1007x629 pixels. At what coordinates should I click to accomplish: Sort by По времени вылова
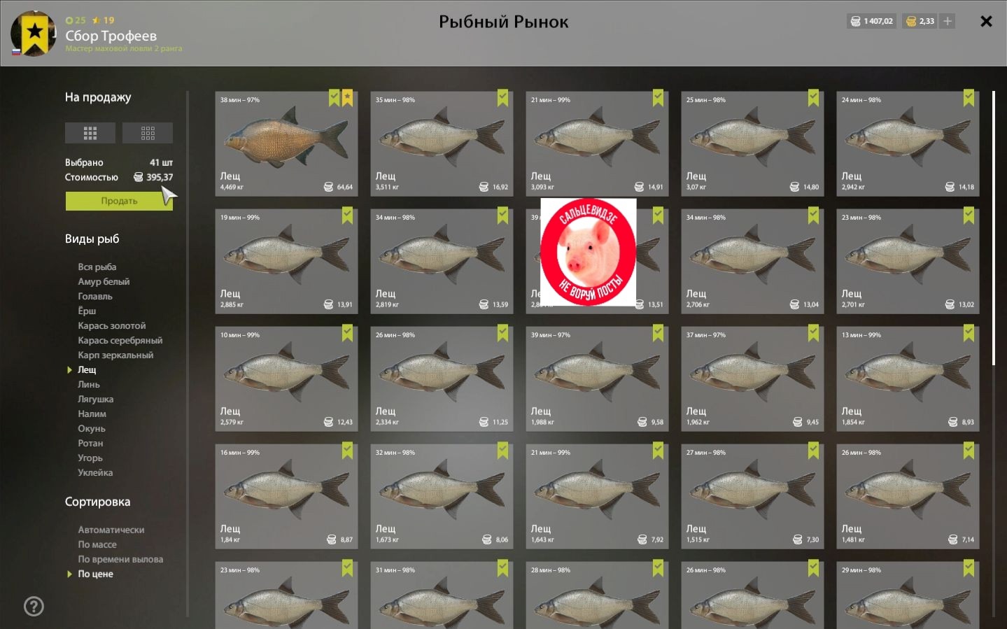pyautogui.click(x=120, y=559)
